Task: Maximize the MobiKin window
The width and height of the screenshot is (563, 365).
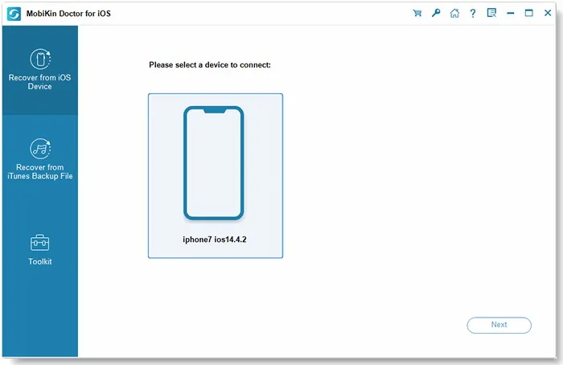Action: tap(528, 13)
